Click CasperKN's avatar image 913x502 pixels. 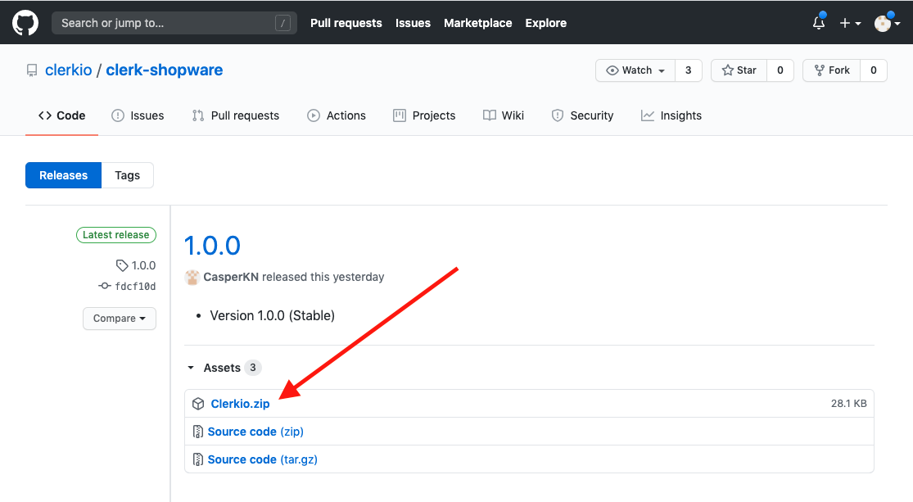[x=192, y=277]
